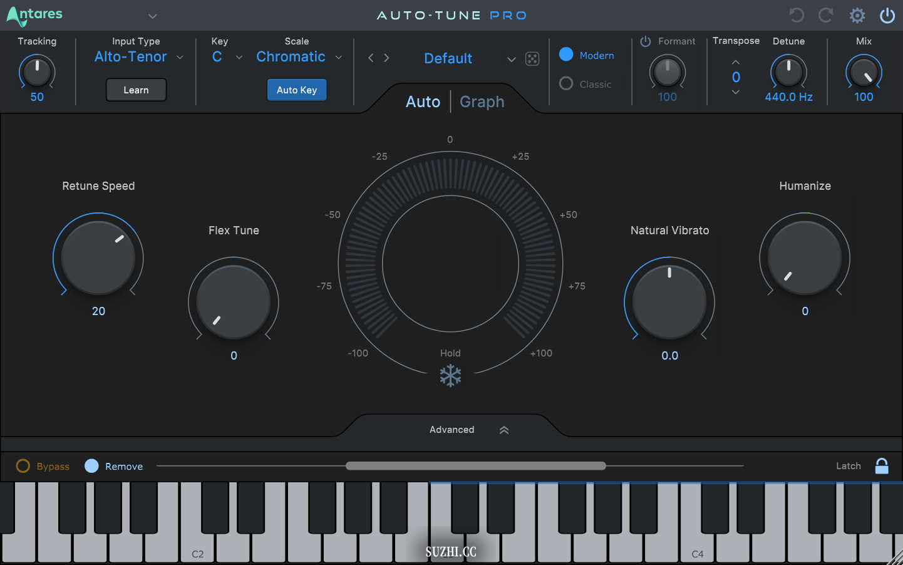Click the Mix knob

click(x=864, y=71)
